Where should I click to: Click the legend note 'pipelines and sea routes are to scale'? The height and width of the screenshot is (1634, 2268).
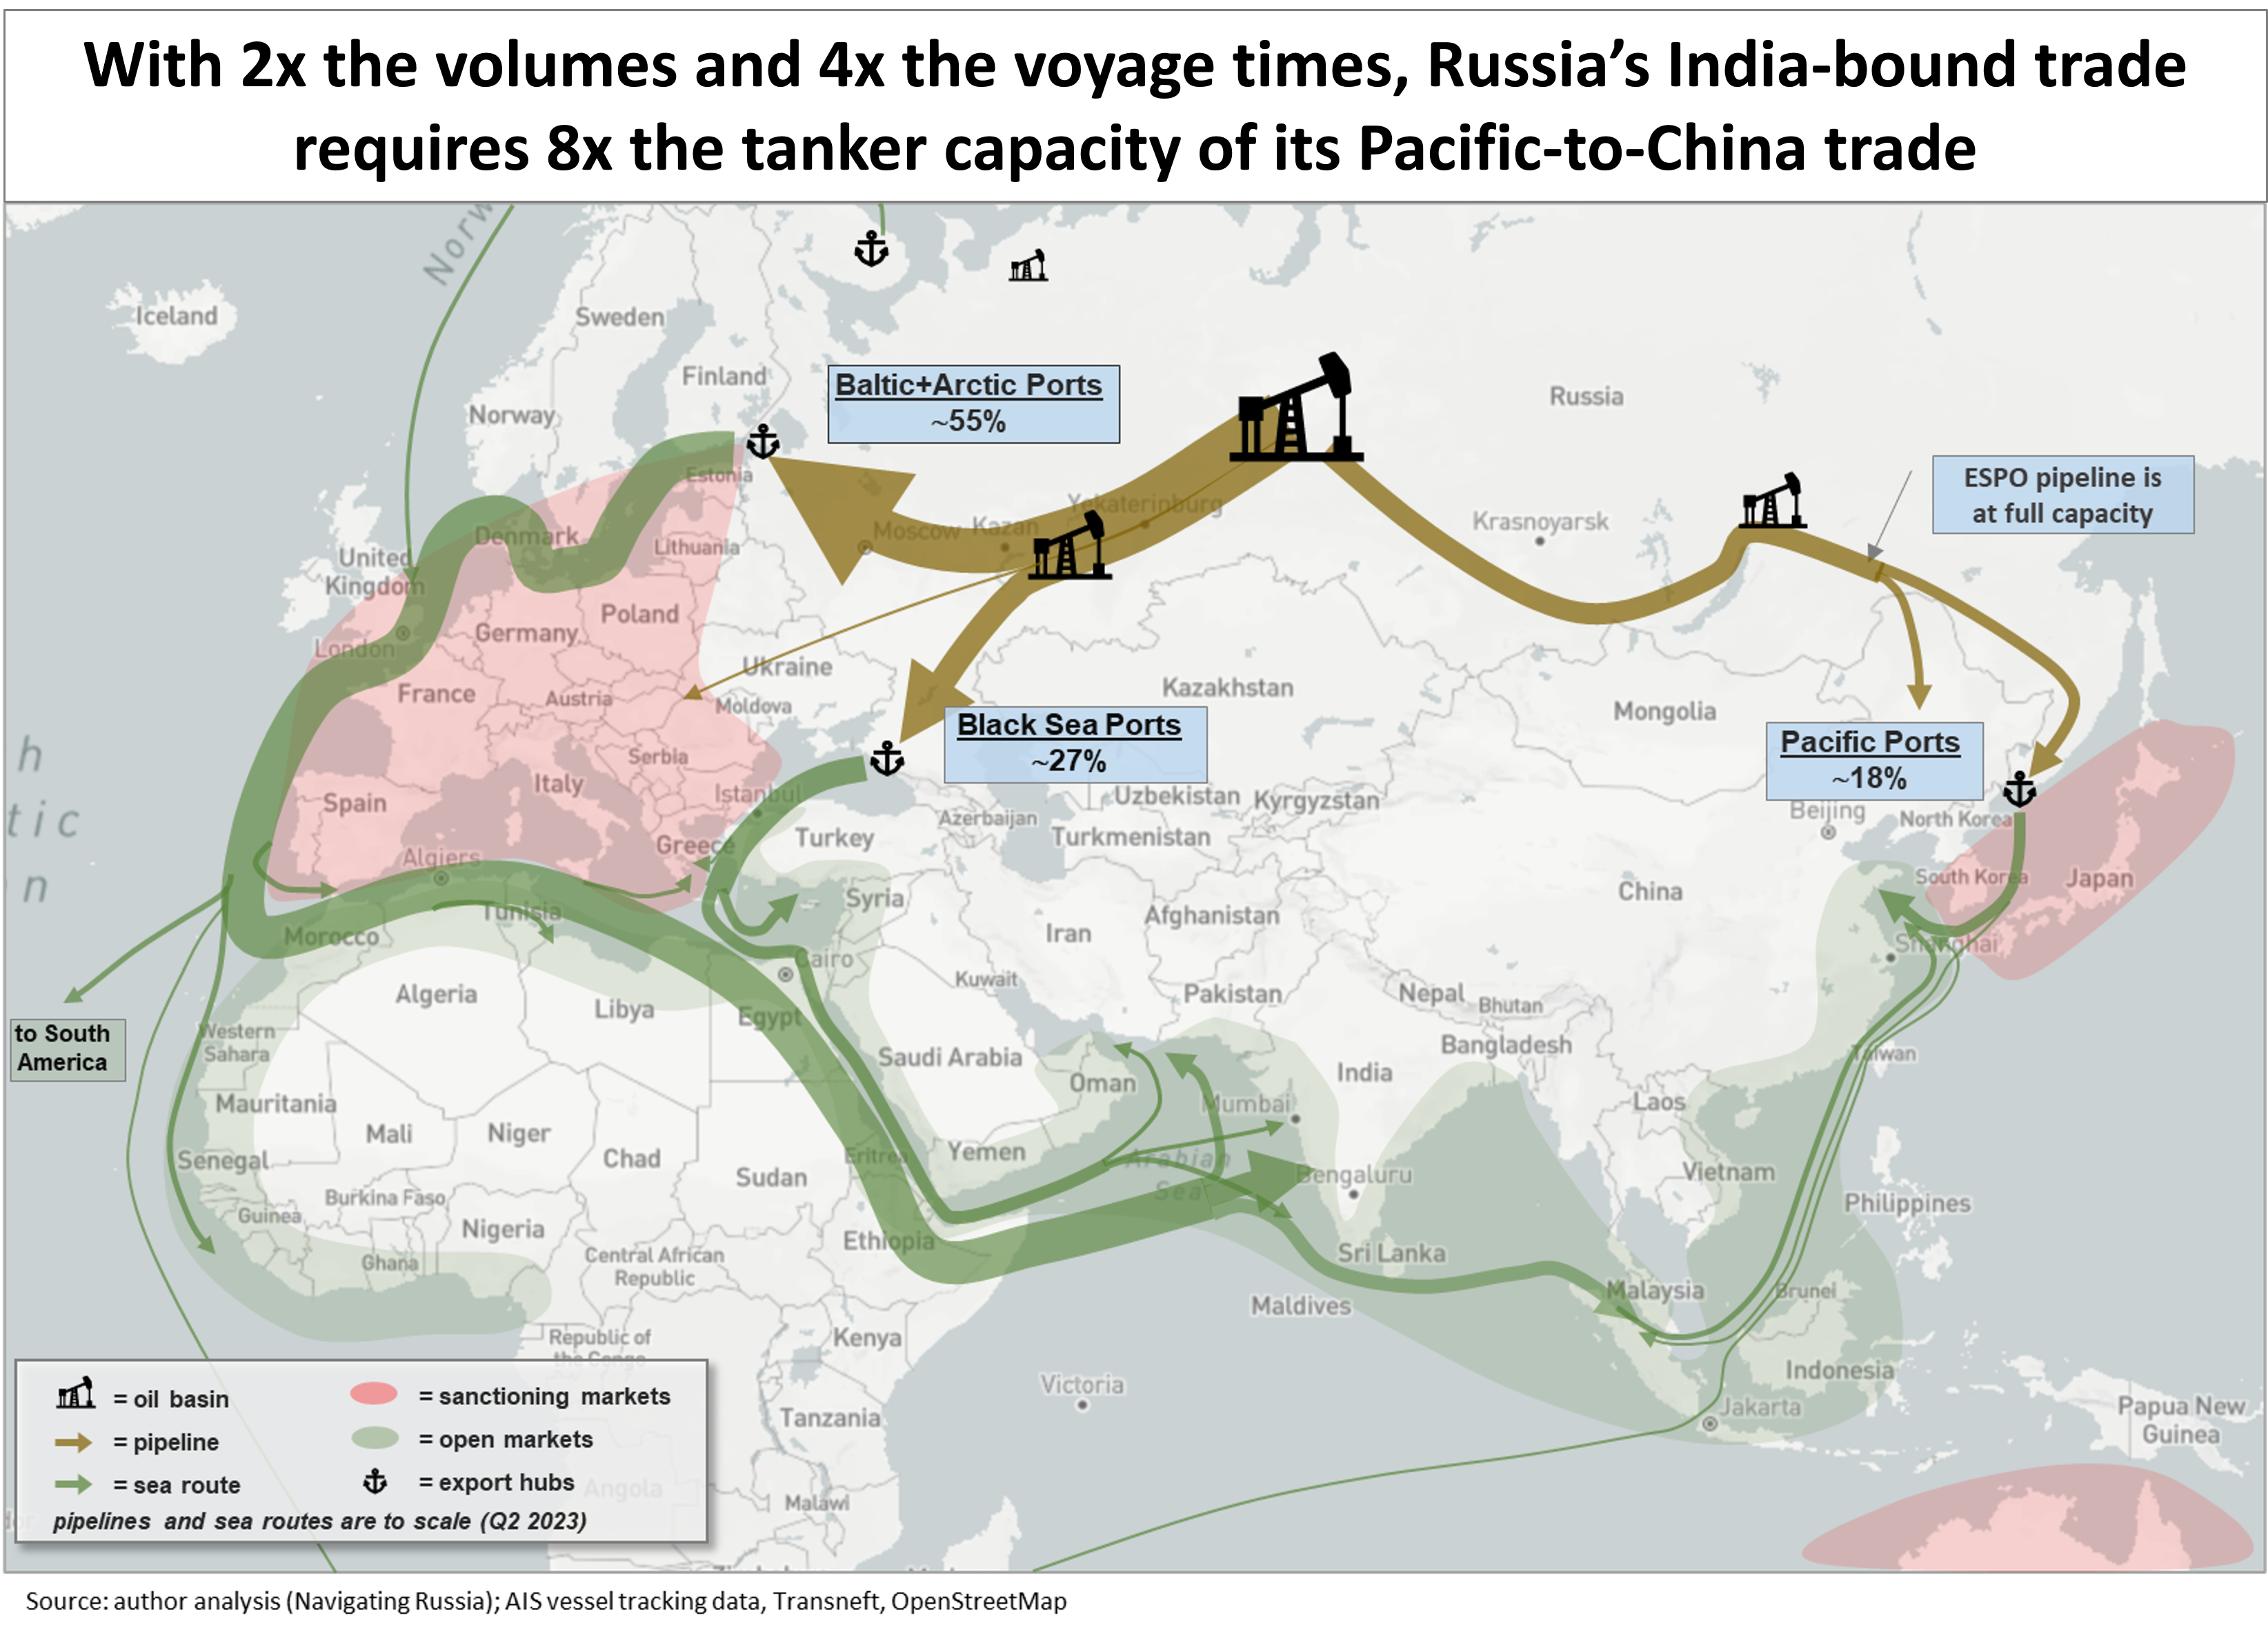point(320,1521)
